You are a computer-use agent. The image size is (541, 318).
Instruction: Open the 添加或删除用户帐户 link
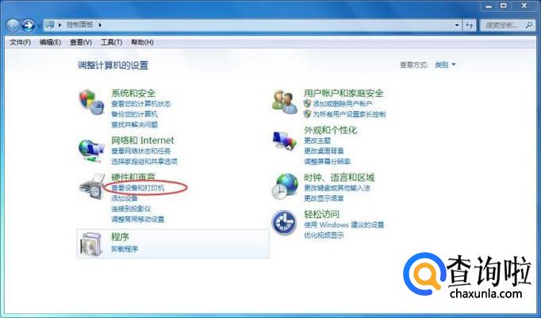pos(343,103)
